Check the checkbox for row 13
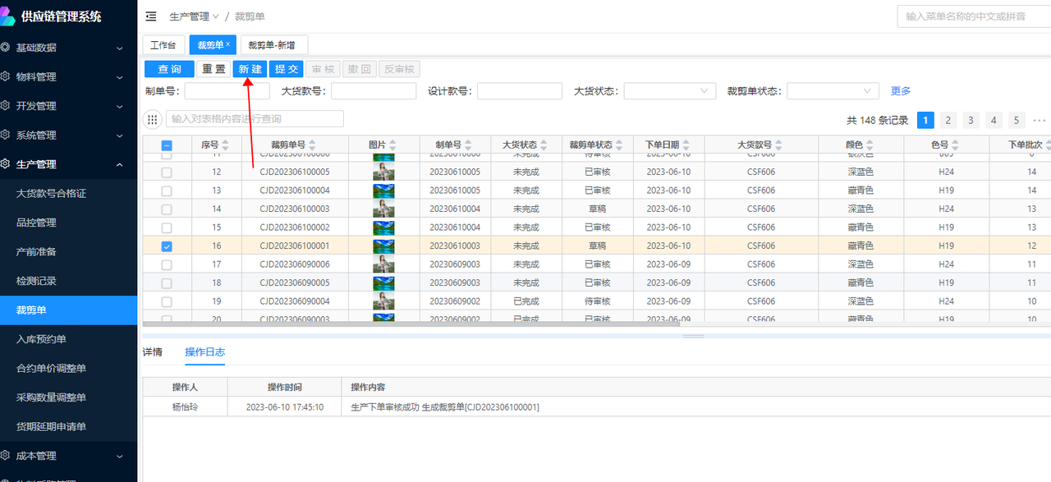The height and width of the screenshot is (482, 1051). 167,191
